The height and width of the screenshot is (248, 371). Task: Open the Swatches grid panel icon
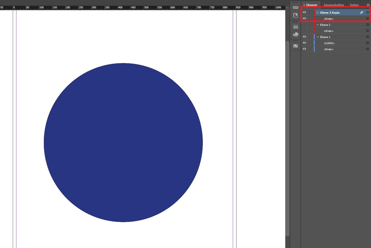coord(296,46)
